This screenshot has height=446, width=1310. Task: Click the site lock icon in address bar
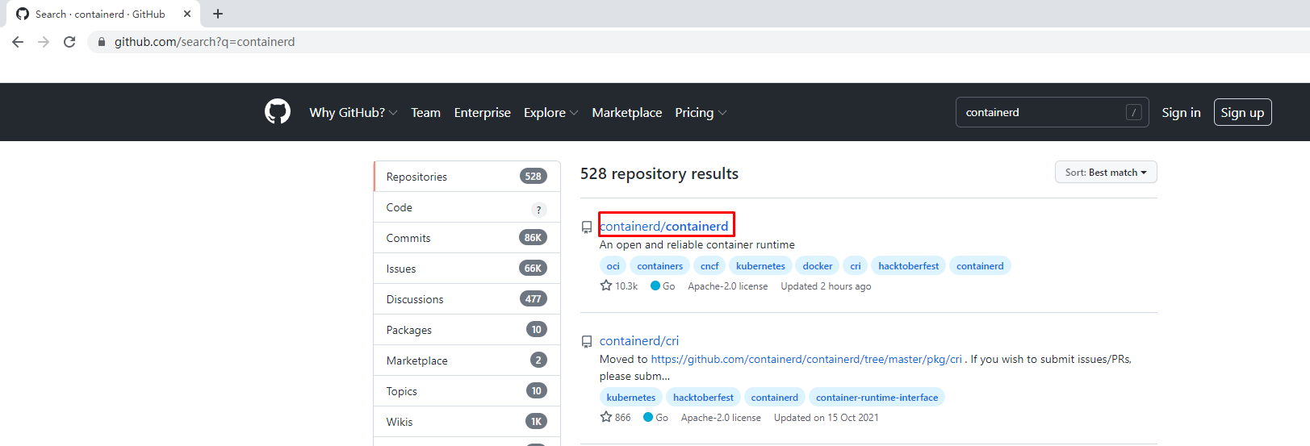(101, 42)
